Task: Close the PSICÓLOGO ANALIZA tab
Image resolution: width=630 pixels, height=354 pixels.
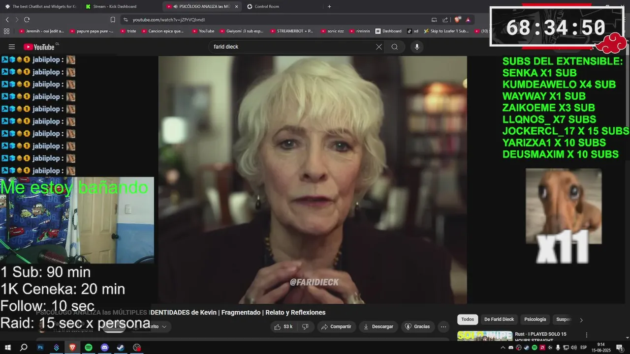Action: point(236,6)
